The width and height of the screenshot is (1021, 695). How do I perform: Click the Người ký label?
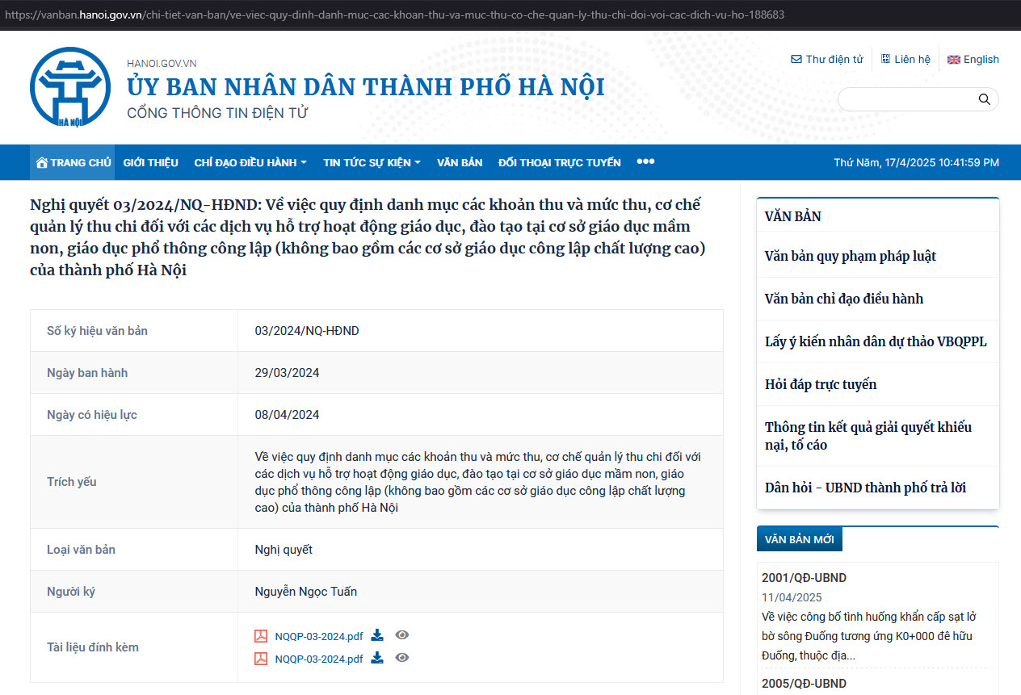[71, 592]
